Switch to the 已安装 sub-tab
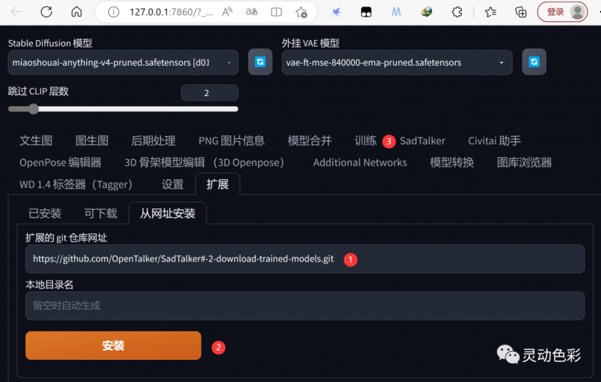Screen dimensions: 601x382 pyautogui.click(x=45, y=214)
